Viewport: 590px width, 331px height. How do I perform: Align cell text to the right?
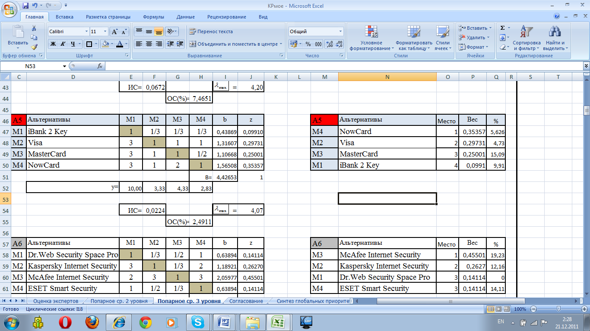click(x=159, y=44)
